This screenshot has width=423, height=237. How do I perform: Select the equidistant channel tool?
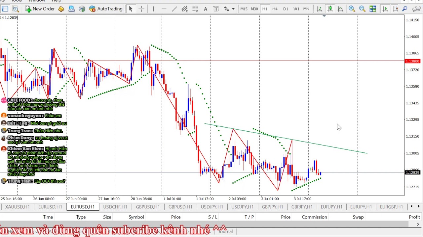coord(185,9)
